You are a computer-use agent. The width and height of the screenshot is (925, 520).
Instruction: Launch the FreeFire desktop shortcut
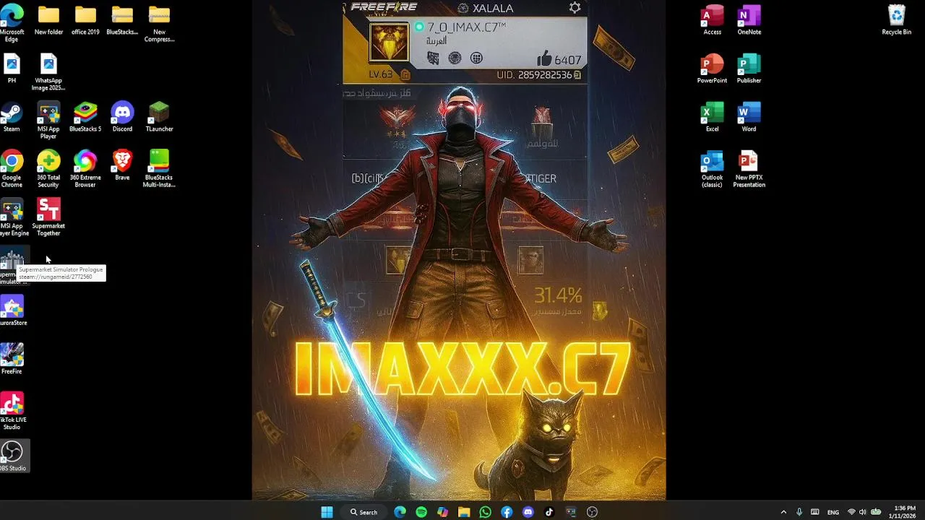pyautogui.click(x=12, y=360)
